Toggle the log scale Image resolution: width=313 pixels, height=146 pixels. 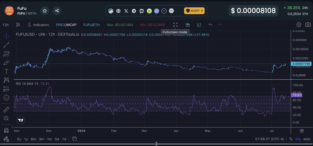(298, 139)
